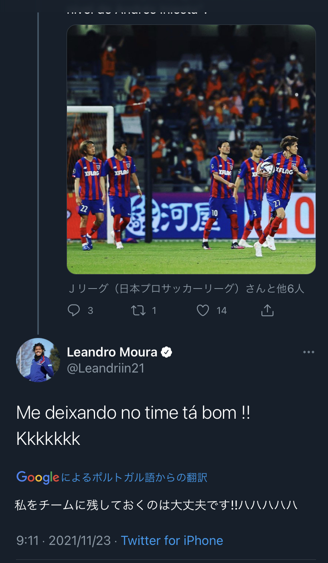Tap the retweet arrows icon
Viewport: 328px width, 563px height.
point(138,310)
